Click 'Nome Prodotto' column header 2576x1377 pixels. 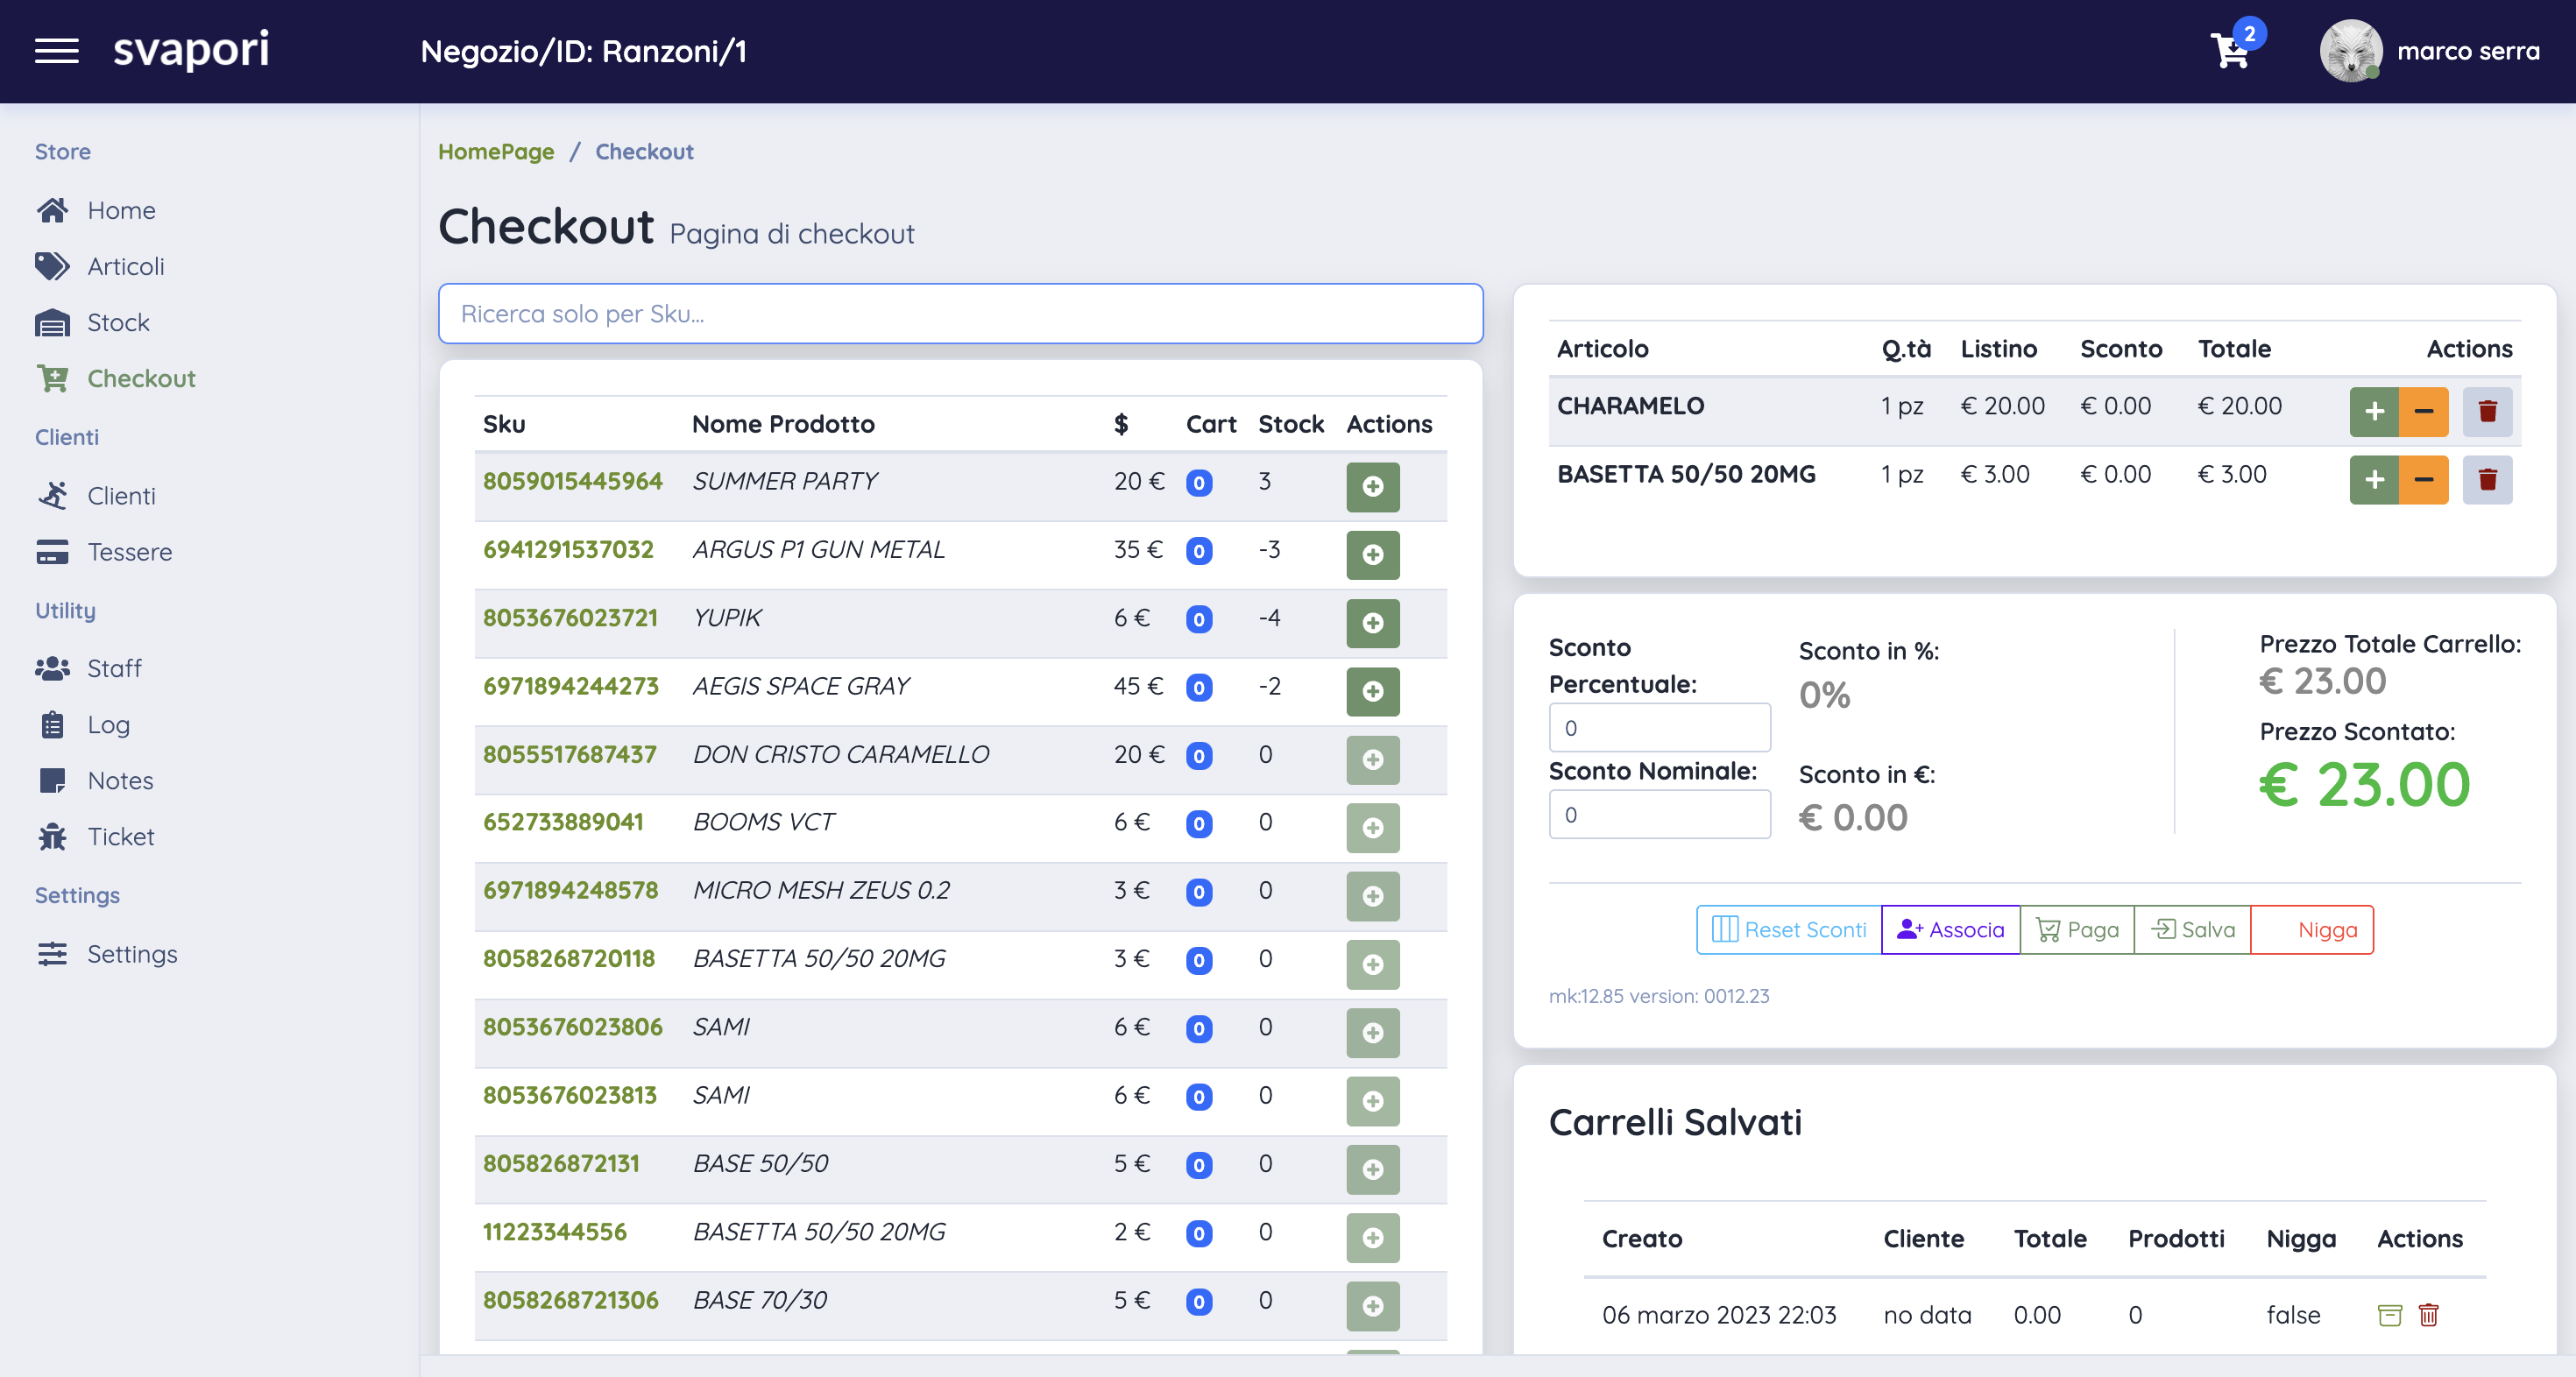click(x=783, y=424)
